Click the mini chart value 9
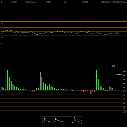Screen dimensions: 127x127 point(81,120)
